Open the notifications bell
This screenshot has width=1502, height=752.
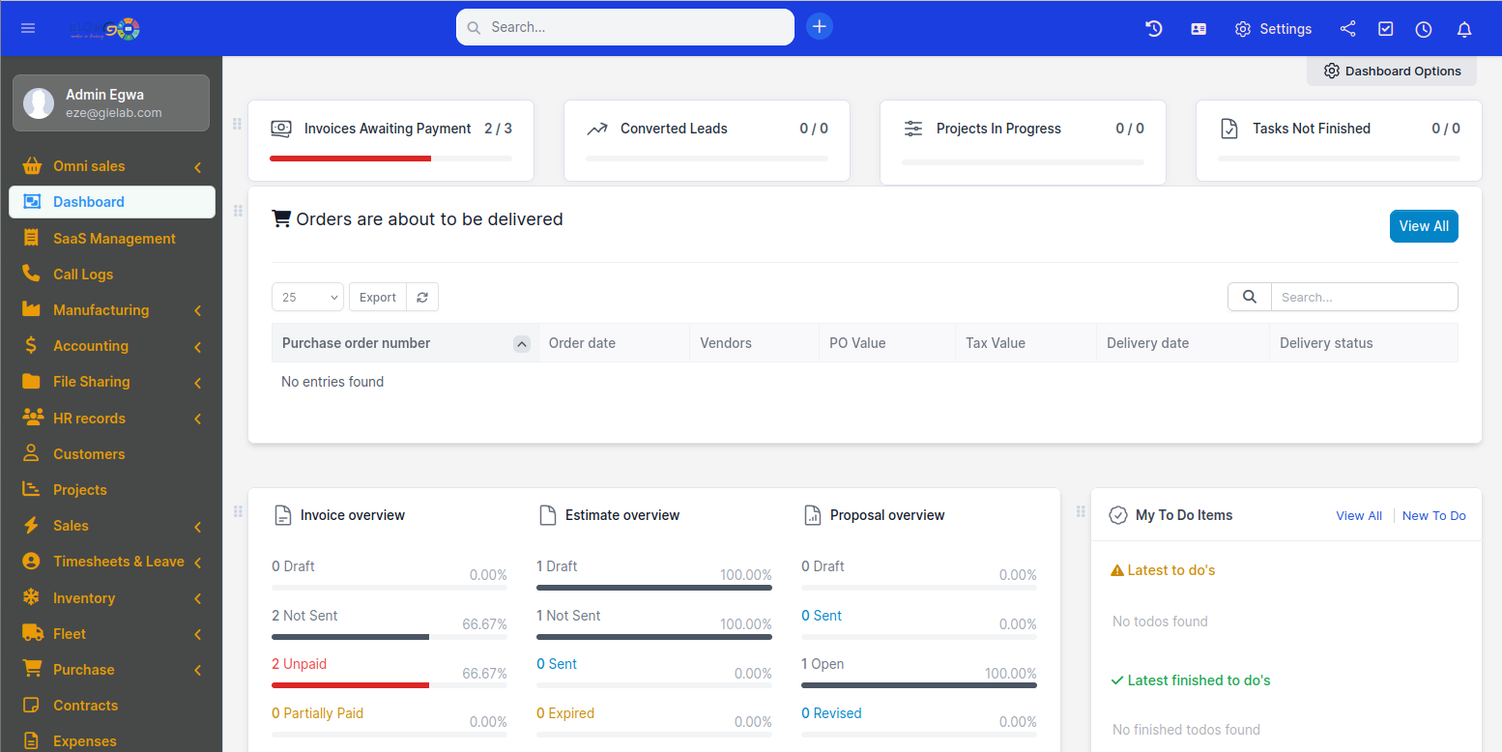[x=1464, y=29]
